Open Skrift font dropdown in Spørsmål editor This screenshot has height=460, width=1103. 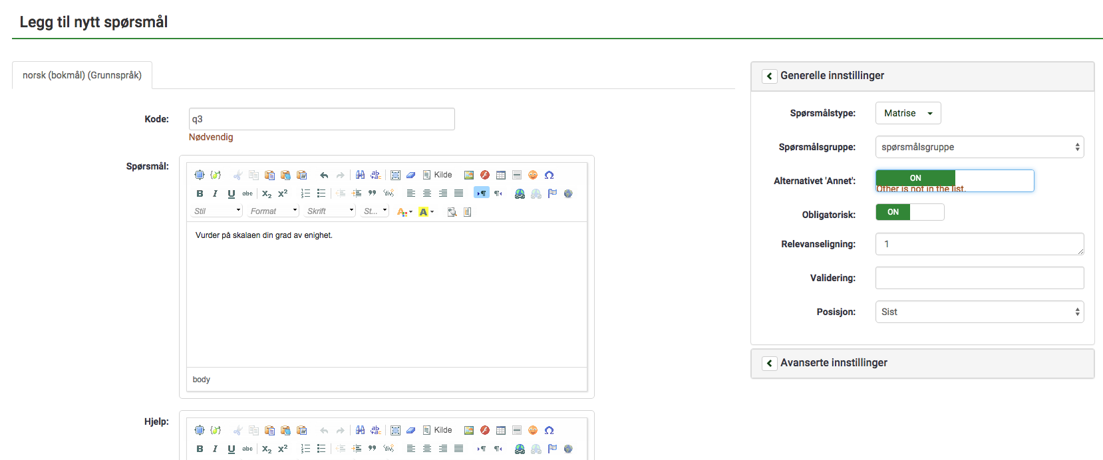pos(330,211)
